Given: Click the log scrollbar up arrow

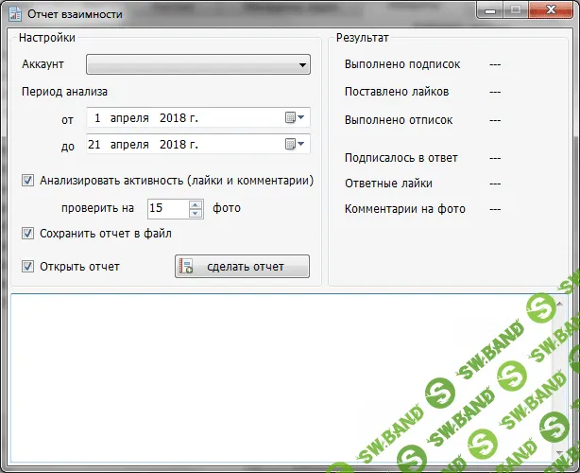Looking at the screenshot, I should pyautogui.click(x=559, y=304).
